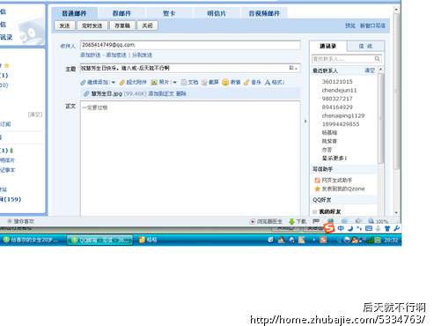Screen dimensions: 434x326
Task: Click the Sogou input method S logo
Action: 329,227
